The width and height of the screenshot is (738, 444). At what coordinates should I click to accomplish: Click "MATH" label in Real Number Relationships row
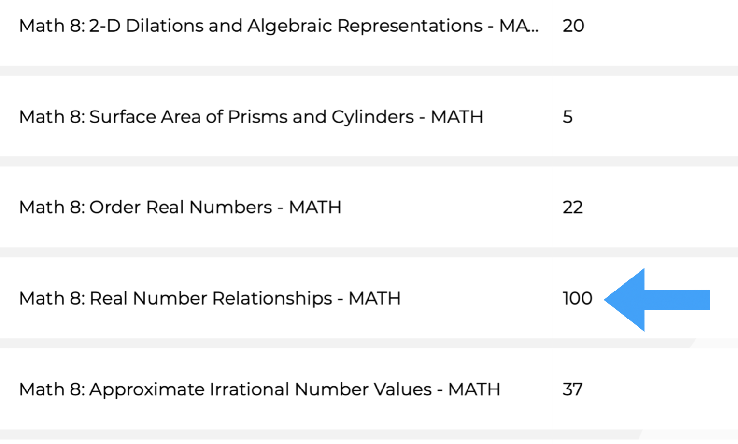(x=374, y=298)
